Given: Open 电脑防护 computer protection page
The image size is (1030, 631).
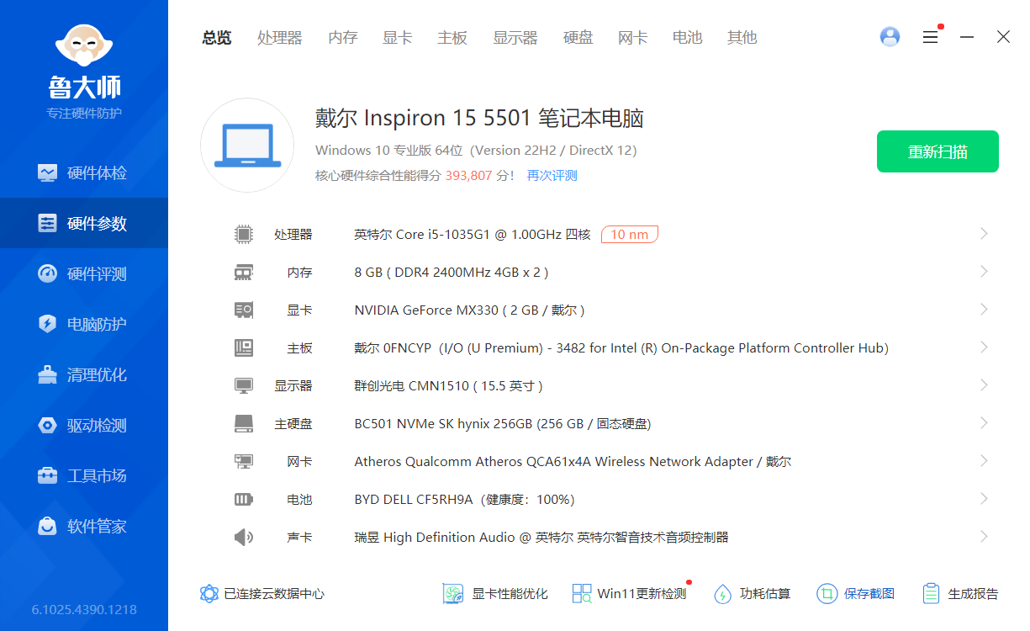Looking at the screenshot, I should tap(83, 324).
